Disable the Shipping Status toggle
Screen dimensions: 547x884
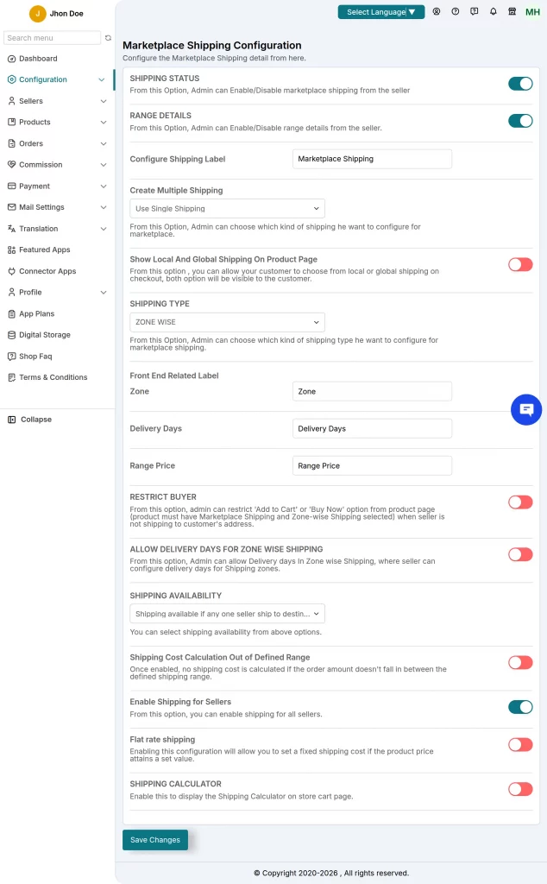pos(520,84)
